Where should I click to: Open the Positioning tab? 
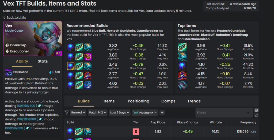click(138, 101)
